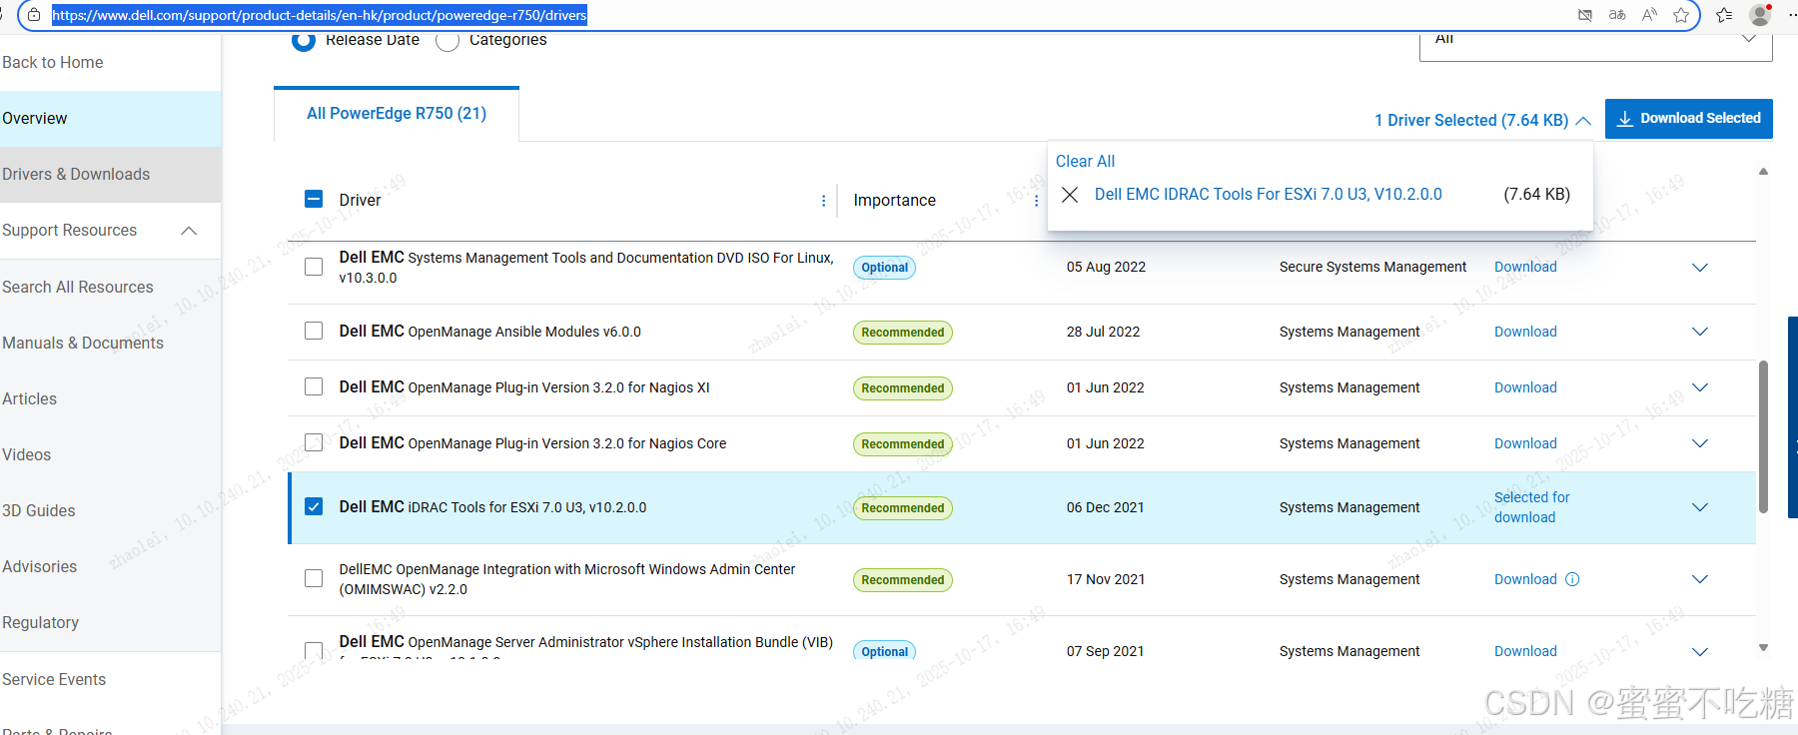Click the read aloud icon in address bar
The height and width of the screenshot is (735, 1798).
coord(1649,15)
